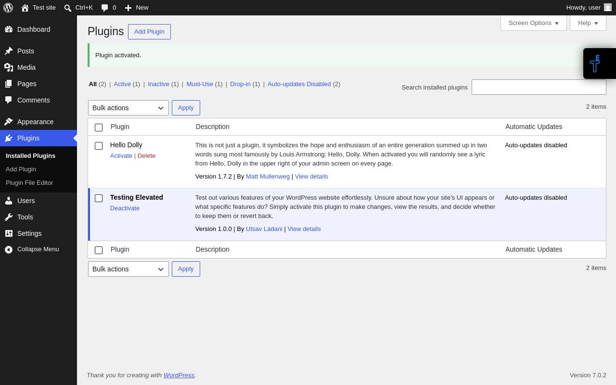
Task: Click the Hello Dolly plugin name
Action: point(126,145)
